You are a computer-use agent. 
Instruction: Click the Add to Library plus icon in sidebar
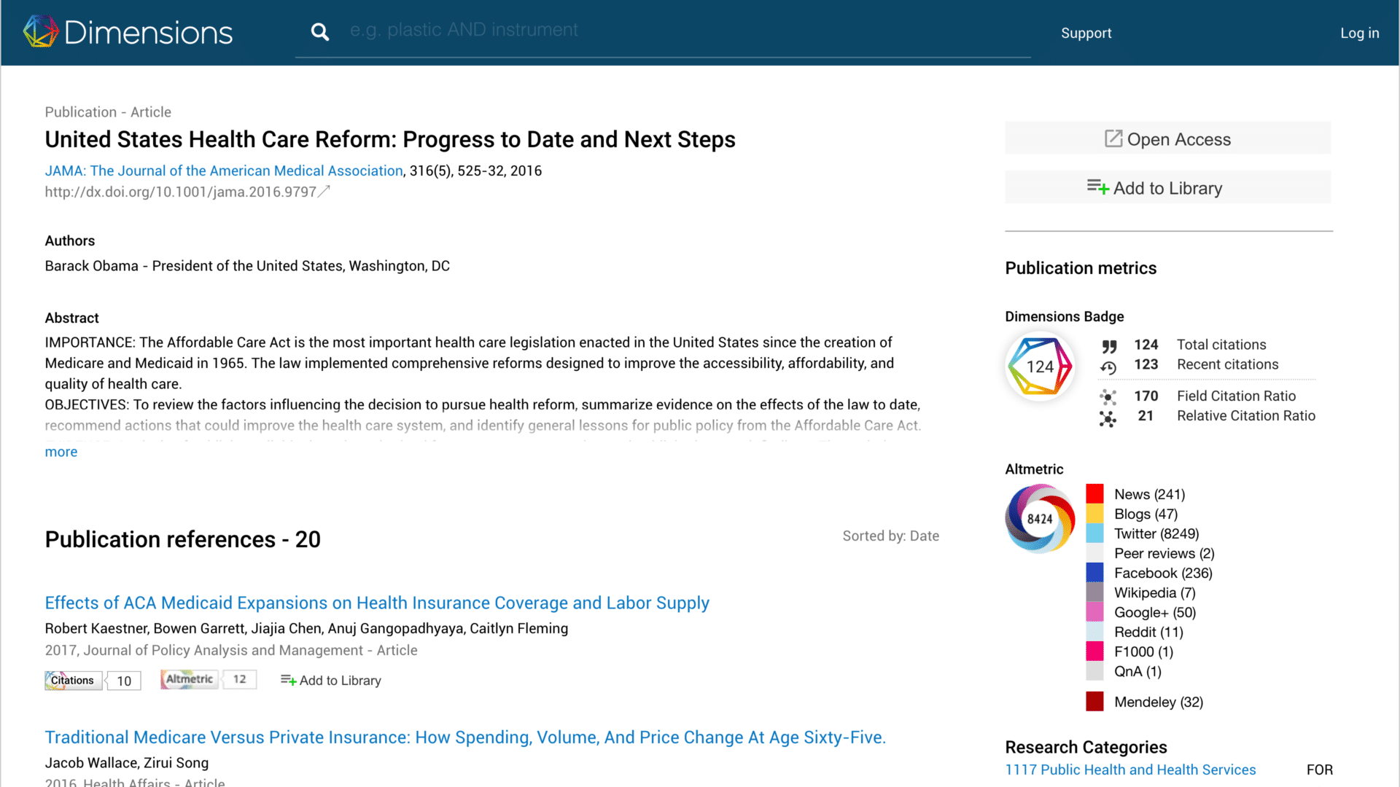(x=1097, y=187)
